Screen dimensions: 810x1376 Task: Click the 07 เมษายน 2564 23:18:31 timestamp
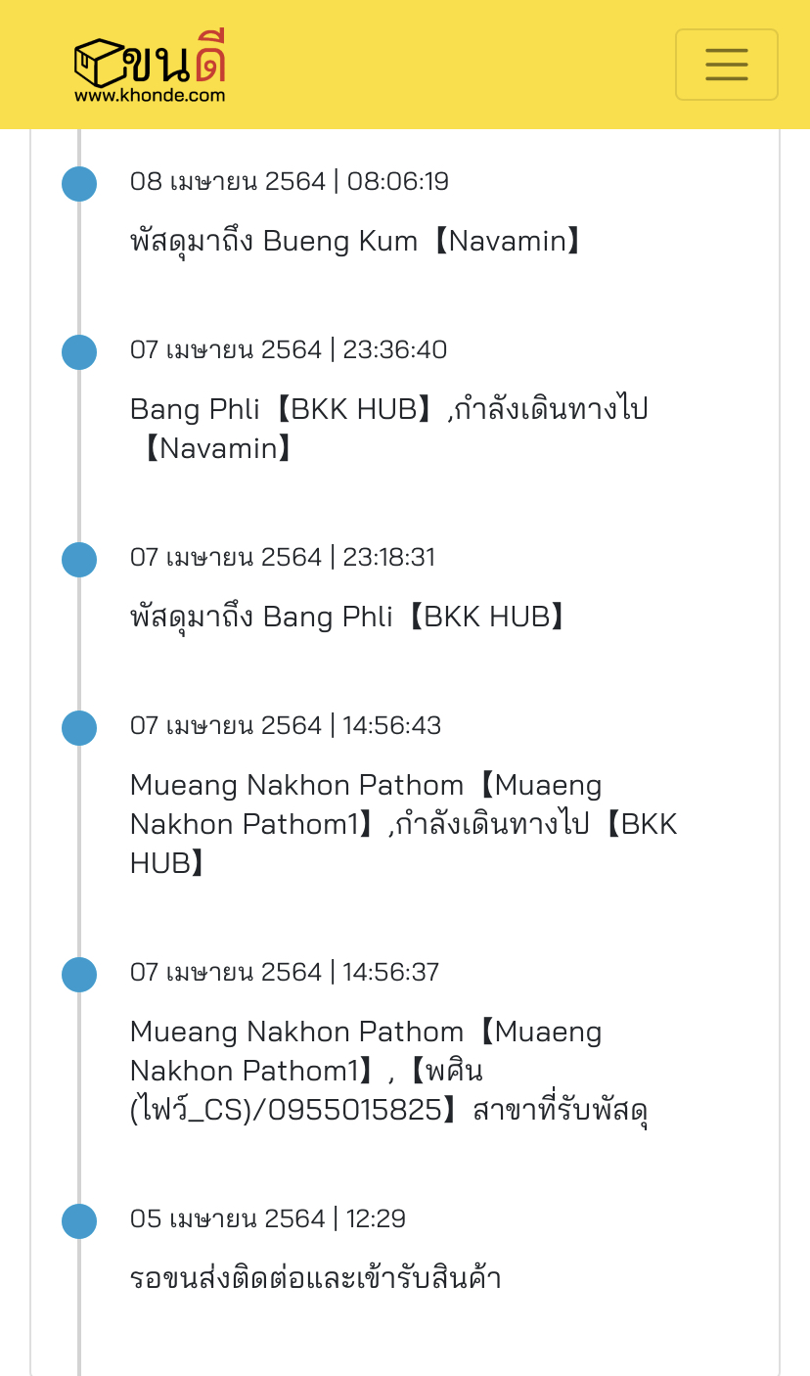(283, 558)
